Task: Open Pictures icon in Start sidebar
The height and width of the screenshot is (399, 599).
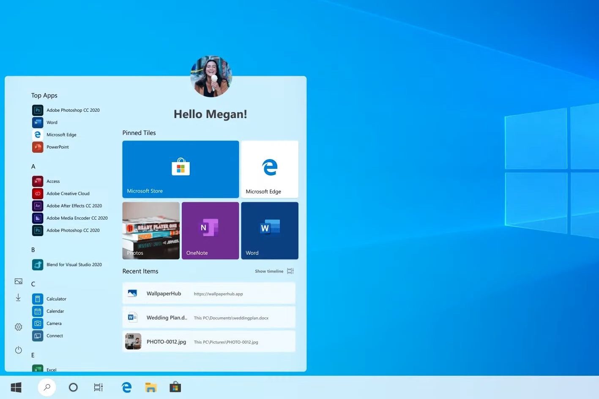Action: (18, 281)
